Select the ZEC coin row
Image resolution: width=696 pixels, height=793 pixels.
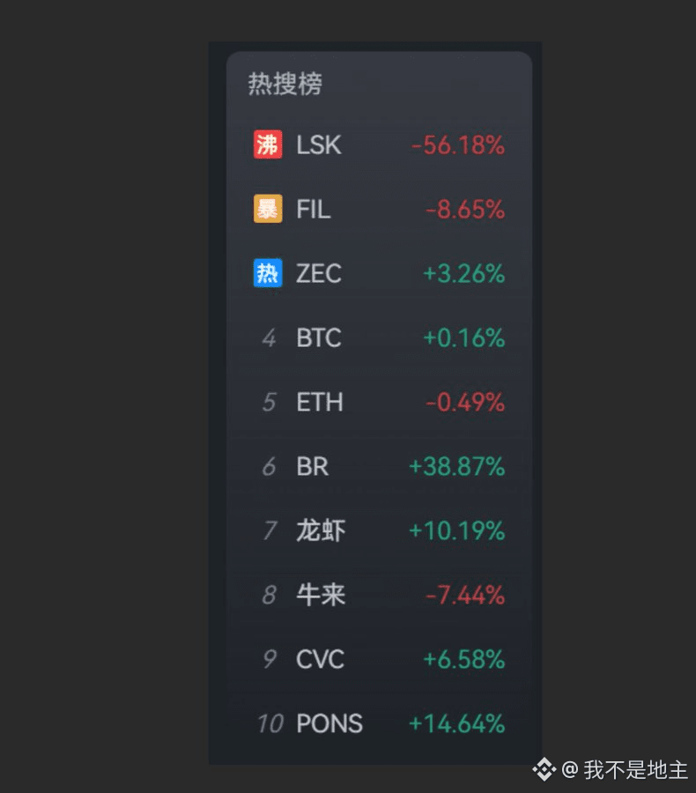pyautogui.click(x=379, y=274)
